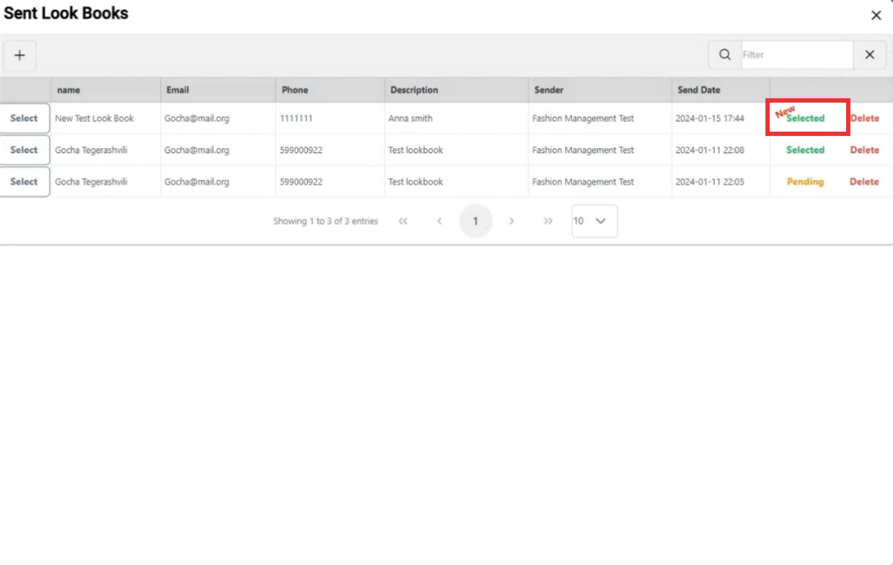Click the magnifier search icon
The width and height of the screenshot is (893, 565).
(x=725, y=55)
